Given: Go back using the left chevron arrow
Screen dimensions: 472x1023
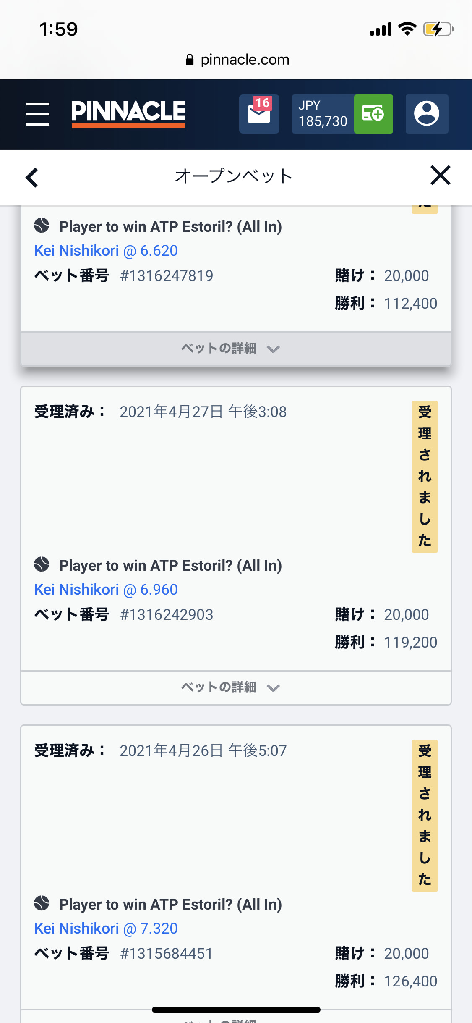Looking at the screenshot, I should (x=32, y=177).
